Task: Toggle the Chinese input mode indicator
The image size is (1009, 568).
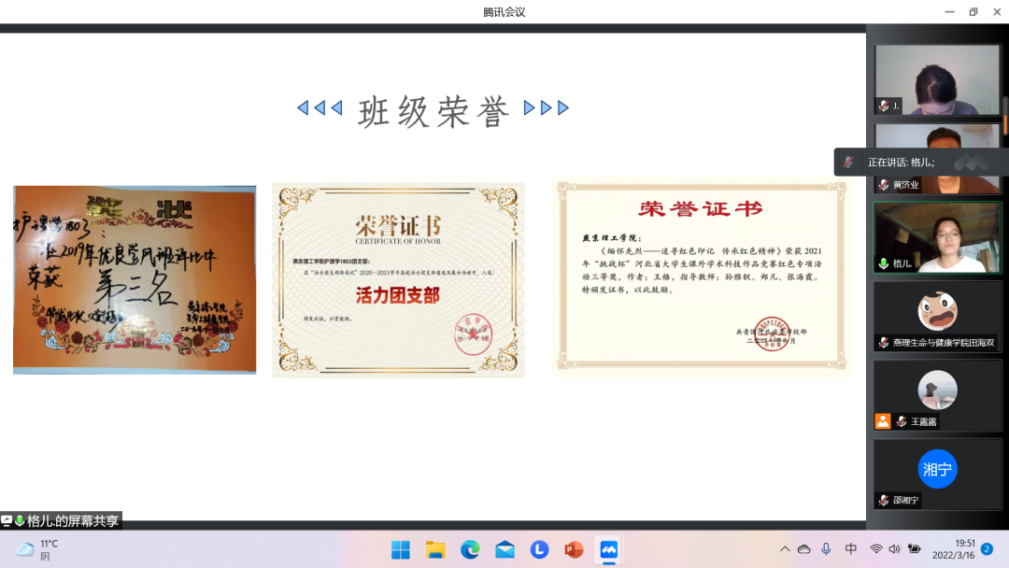Action: [851, 549]
